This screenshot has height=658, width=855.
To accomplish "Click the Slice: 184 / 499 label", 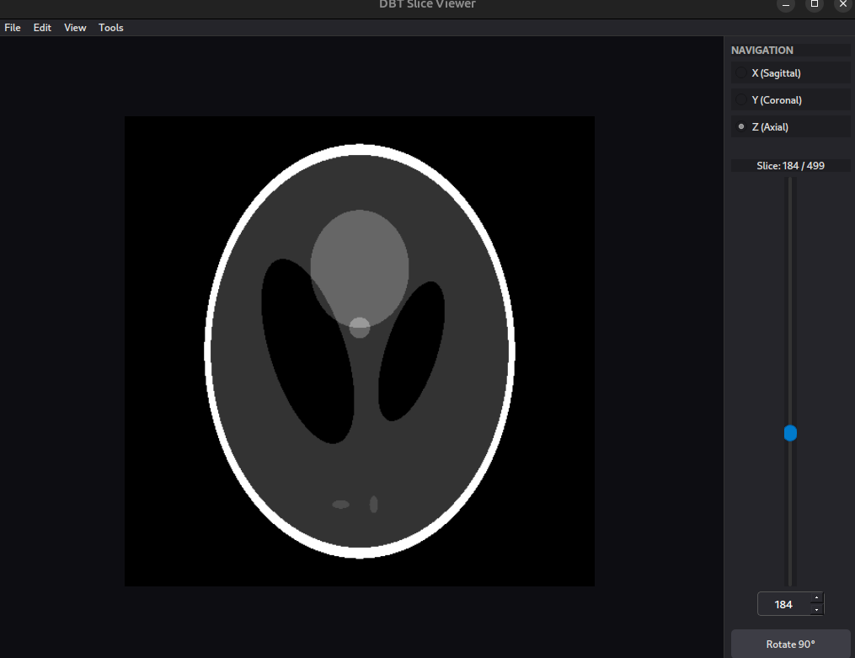I will tap(790, 166).
